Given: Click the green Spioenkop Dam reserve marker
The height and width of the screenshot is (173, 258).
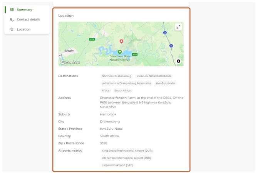Looking at the screenshot, I should (120, 52).
